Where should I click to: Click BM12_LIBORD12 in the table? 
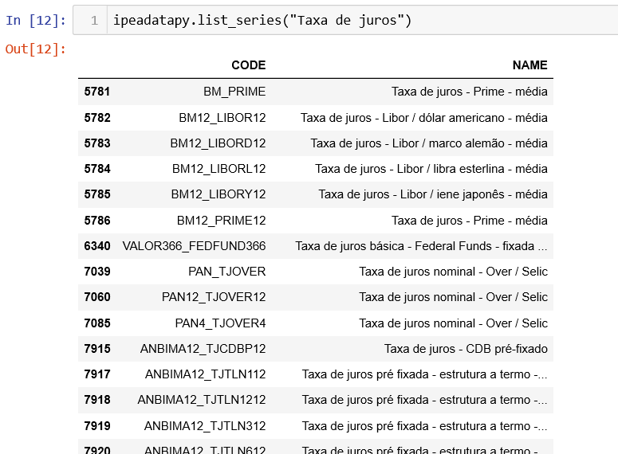click(x=218, y=143)
